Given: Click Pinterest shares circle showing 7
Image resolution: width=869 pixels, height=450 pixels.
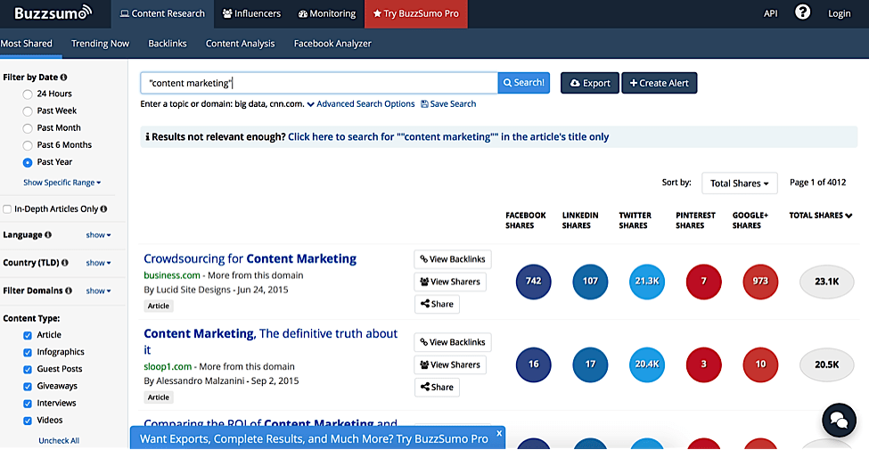Looking at the screenshot, I should pyautogui.click(x=704, y=282).
